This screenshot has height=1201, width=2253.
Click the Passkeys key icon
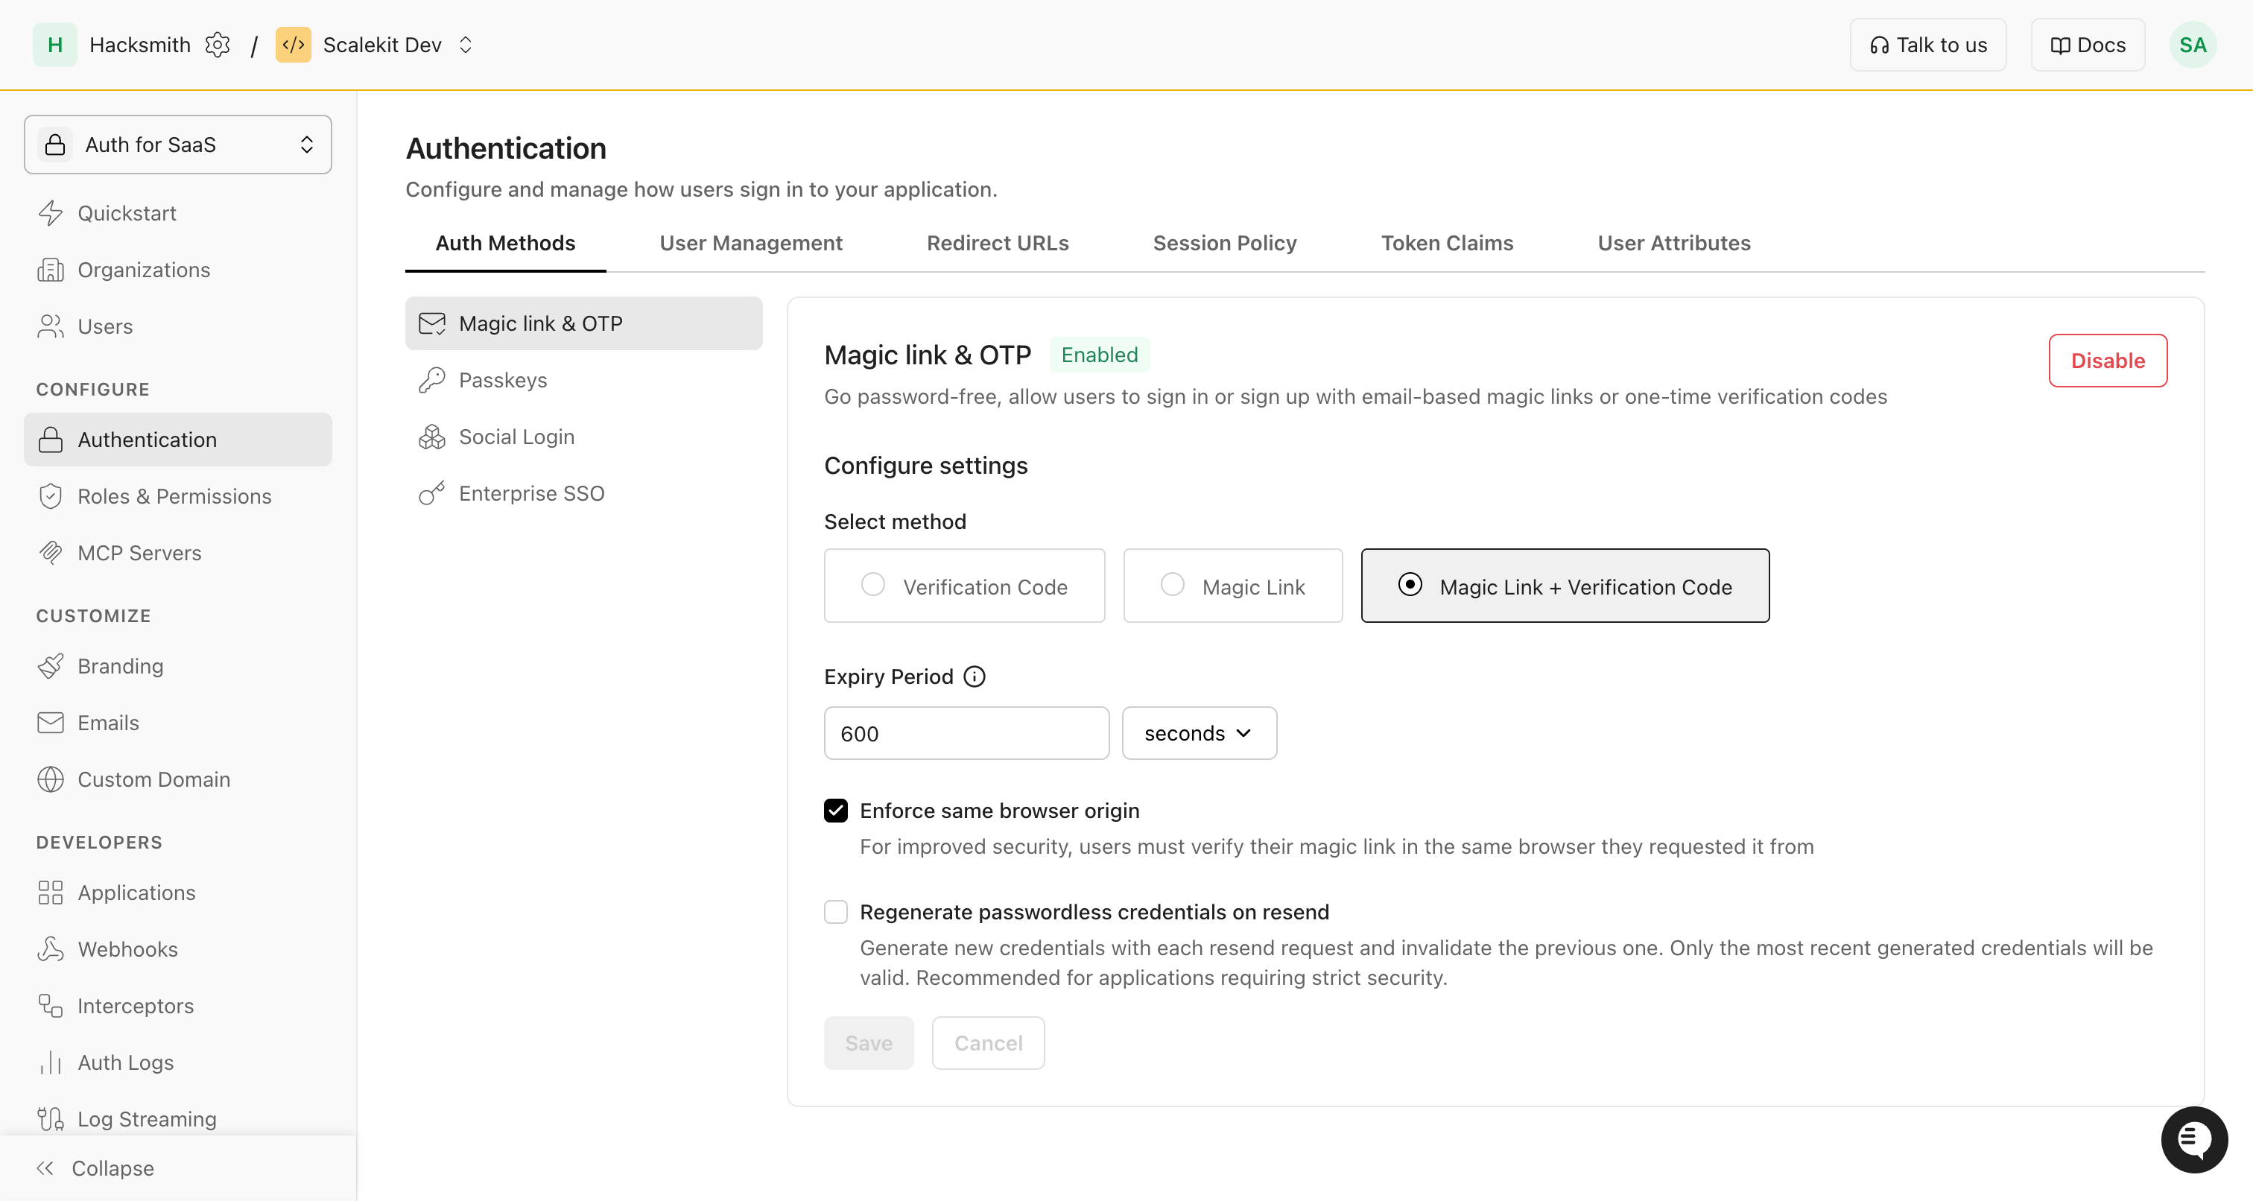tap(432, 380)
